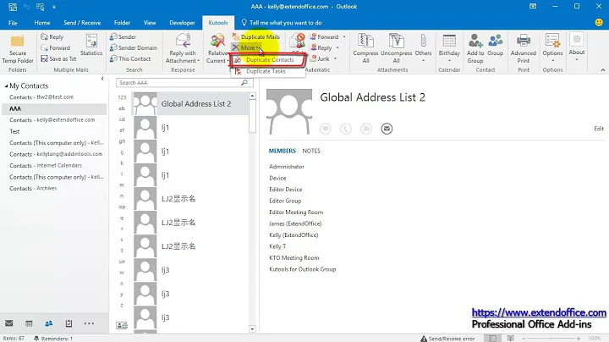Search by Sender Domain
Screen dimensions: 609x342
(x=134, y=47)
